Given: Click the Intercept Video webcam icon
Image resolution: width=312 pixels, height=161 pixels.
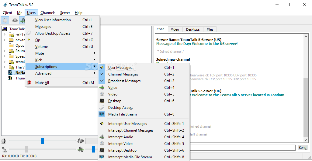Looking at the screenshot, I should 102,143.
